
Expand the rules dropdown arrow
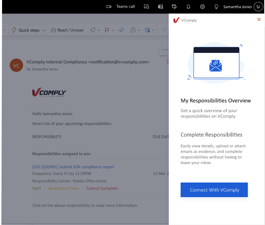point(153,30)
